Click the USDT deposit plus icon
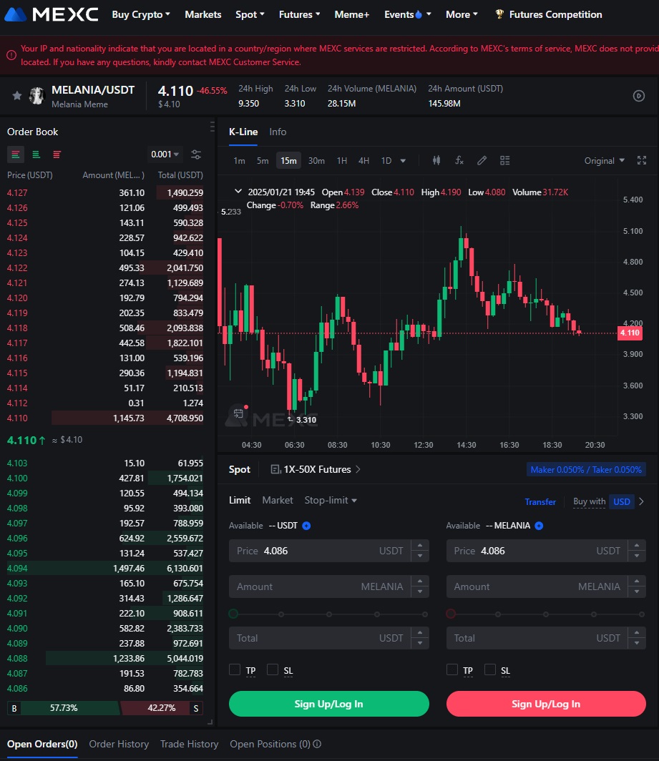Viewport: 659px width, 761px height. [306, 526]
